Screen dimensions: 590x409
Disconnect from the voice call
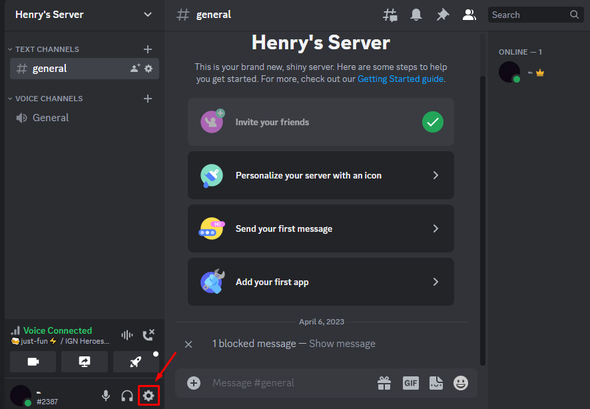tap(148, 335)
